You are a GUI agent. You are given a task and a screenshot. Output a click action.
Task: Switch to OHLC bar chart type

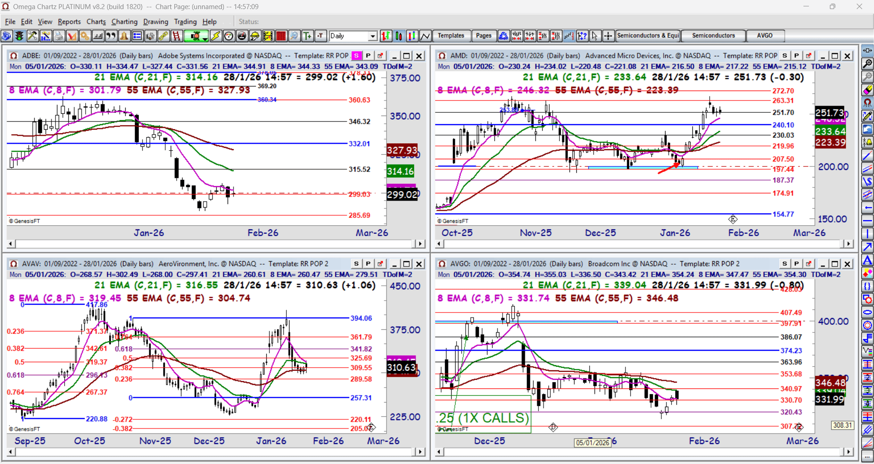click(x=386, y=36)
